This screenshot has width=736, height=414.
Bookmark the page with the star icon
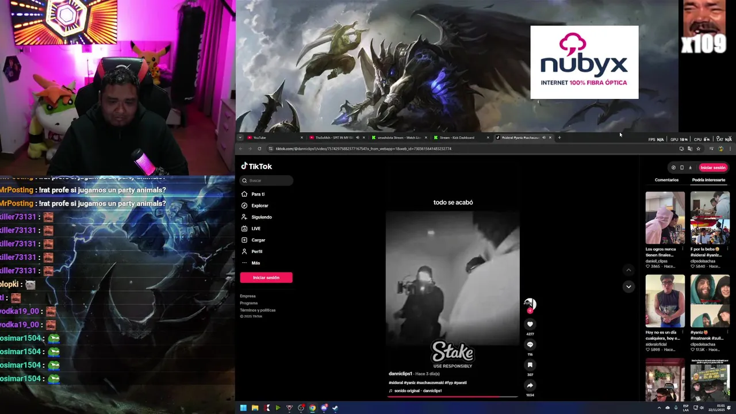(699, 148)
